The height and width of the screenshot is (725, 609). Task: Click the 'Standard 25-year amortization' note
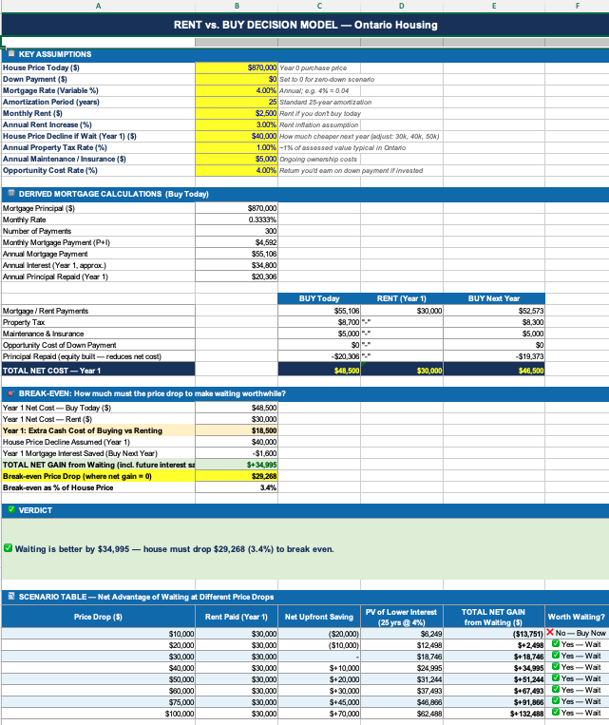(x=326, y=103)
